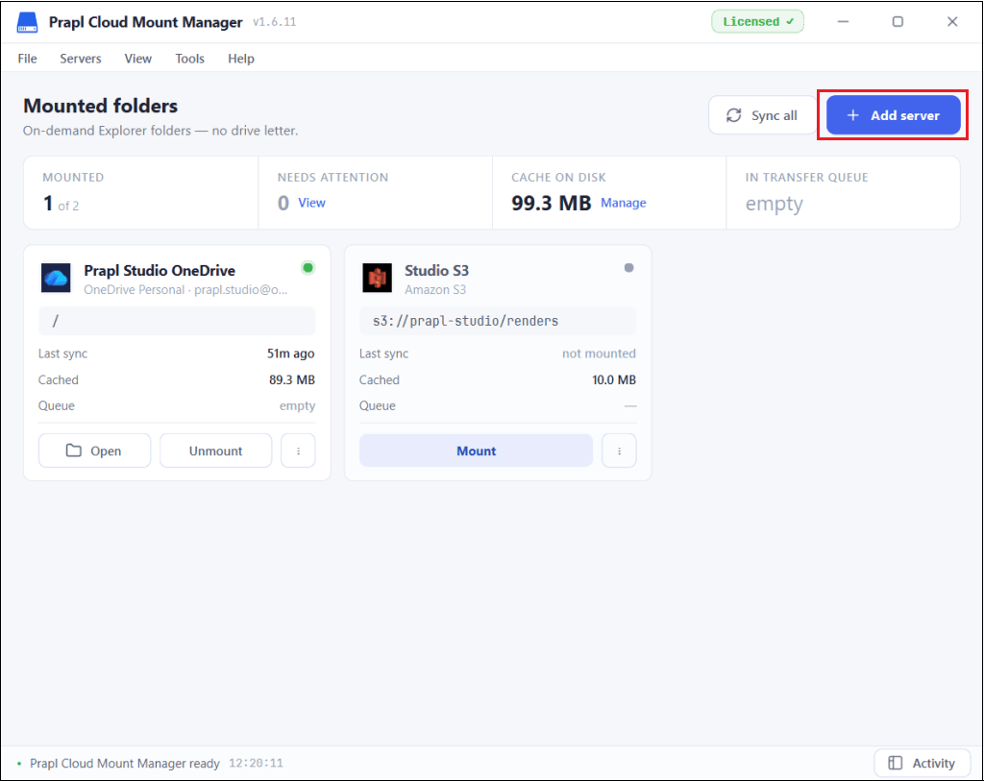Screen dimensions: 984x781
Task: Open the Prapl Studio OneDrive folder
Action: [94, 452]
